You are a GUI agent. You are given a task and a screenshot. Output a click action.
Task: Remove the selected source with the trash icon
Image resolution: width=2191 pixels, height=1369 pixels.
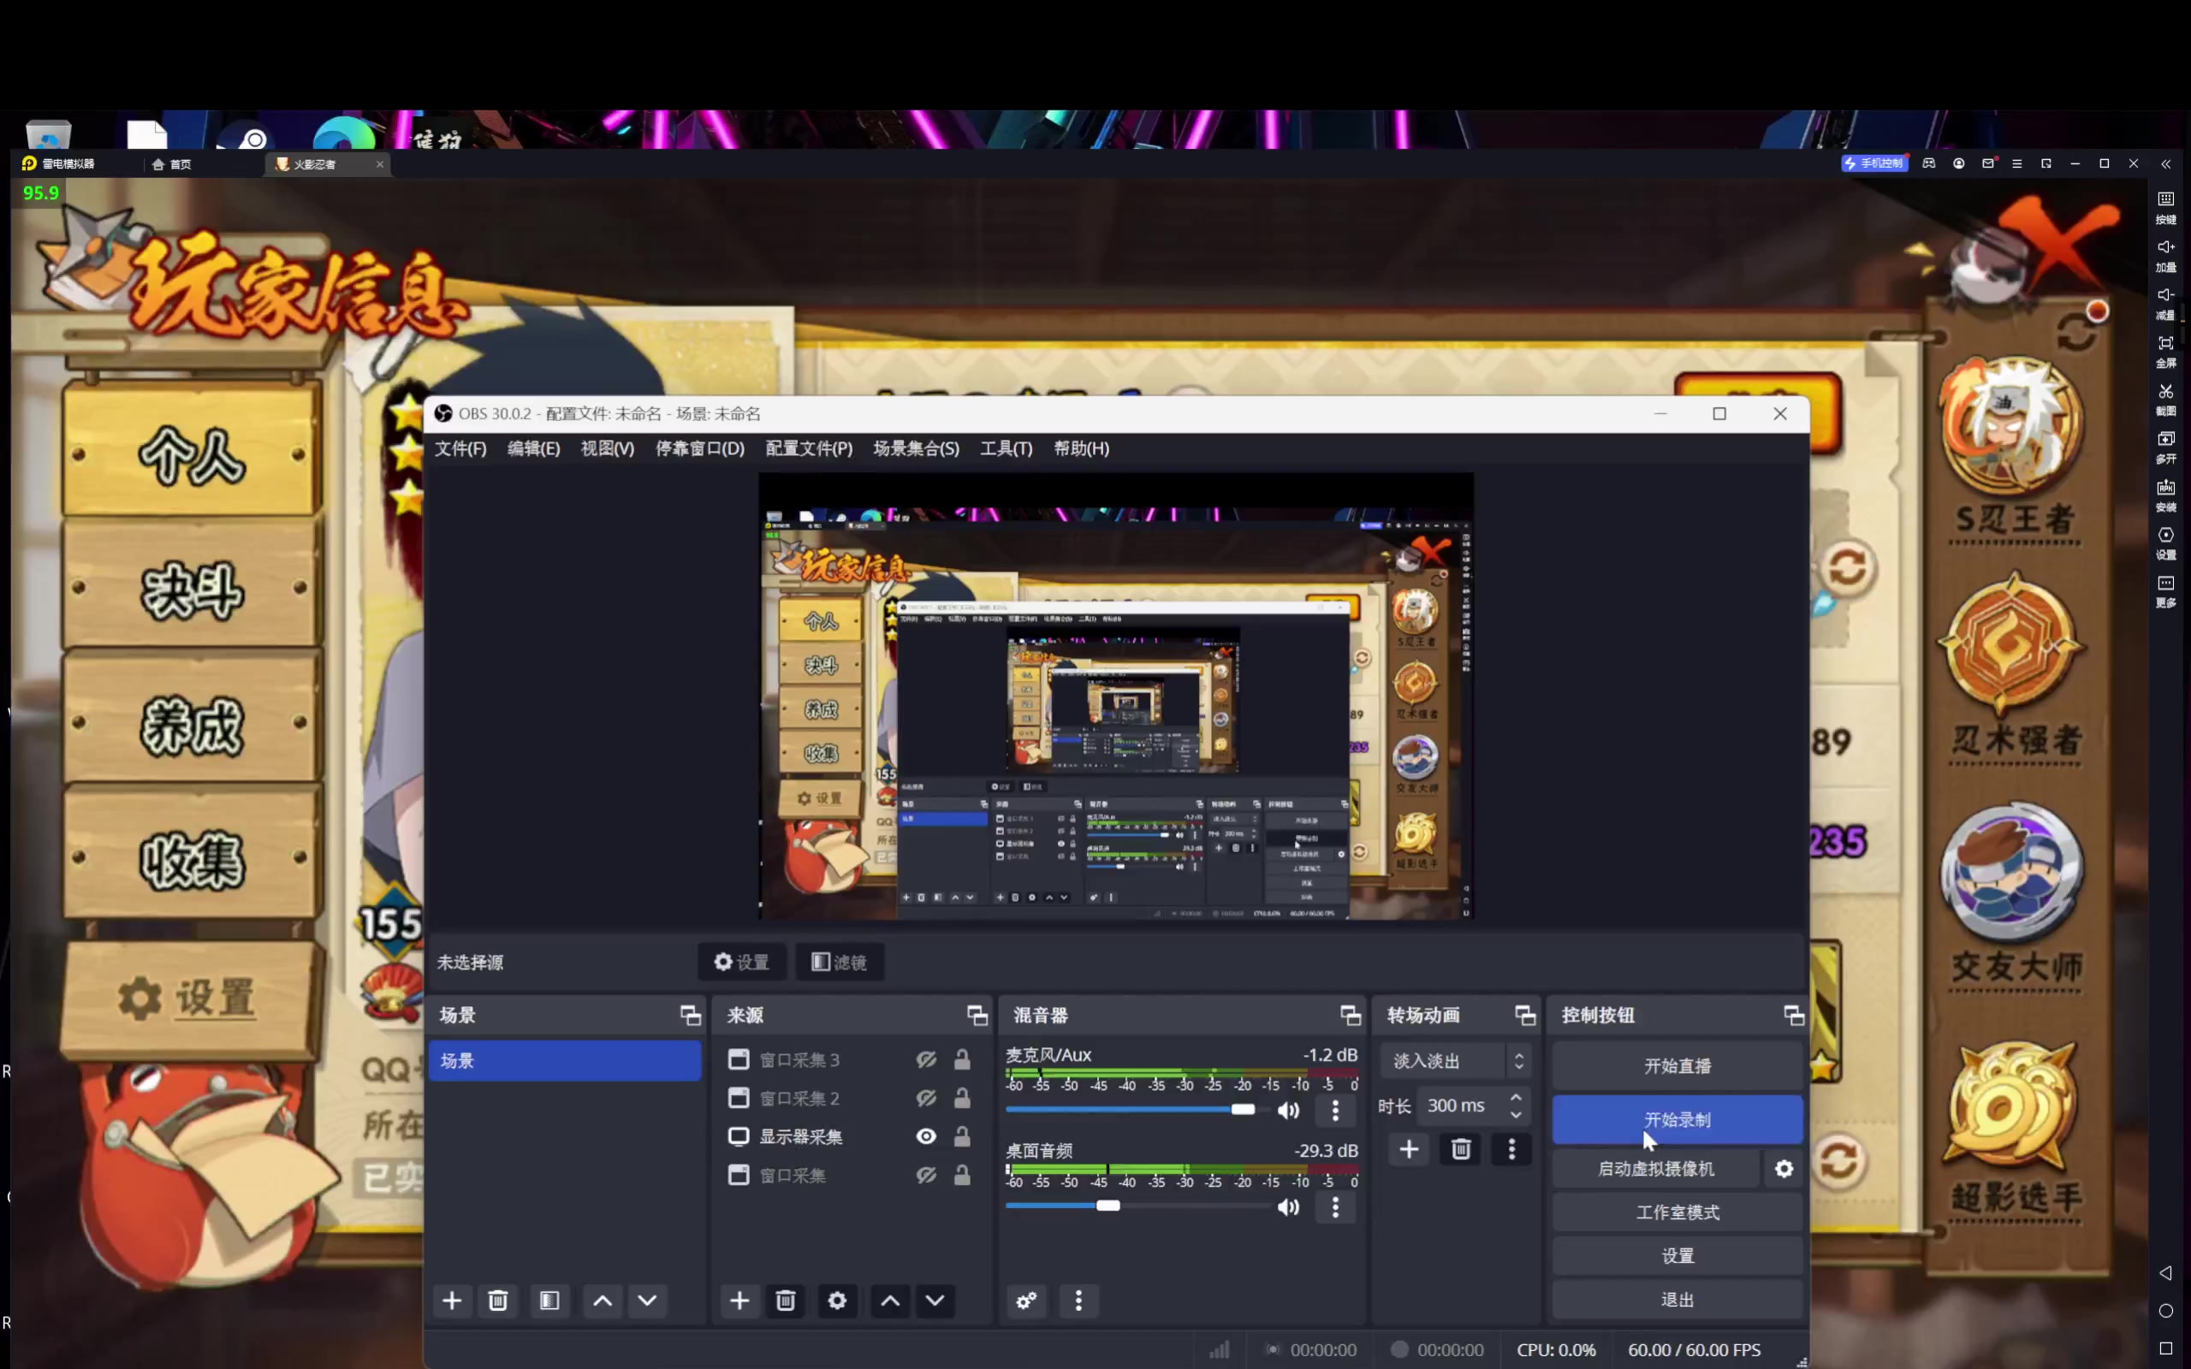point(786,1301)
